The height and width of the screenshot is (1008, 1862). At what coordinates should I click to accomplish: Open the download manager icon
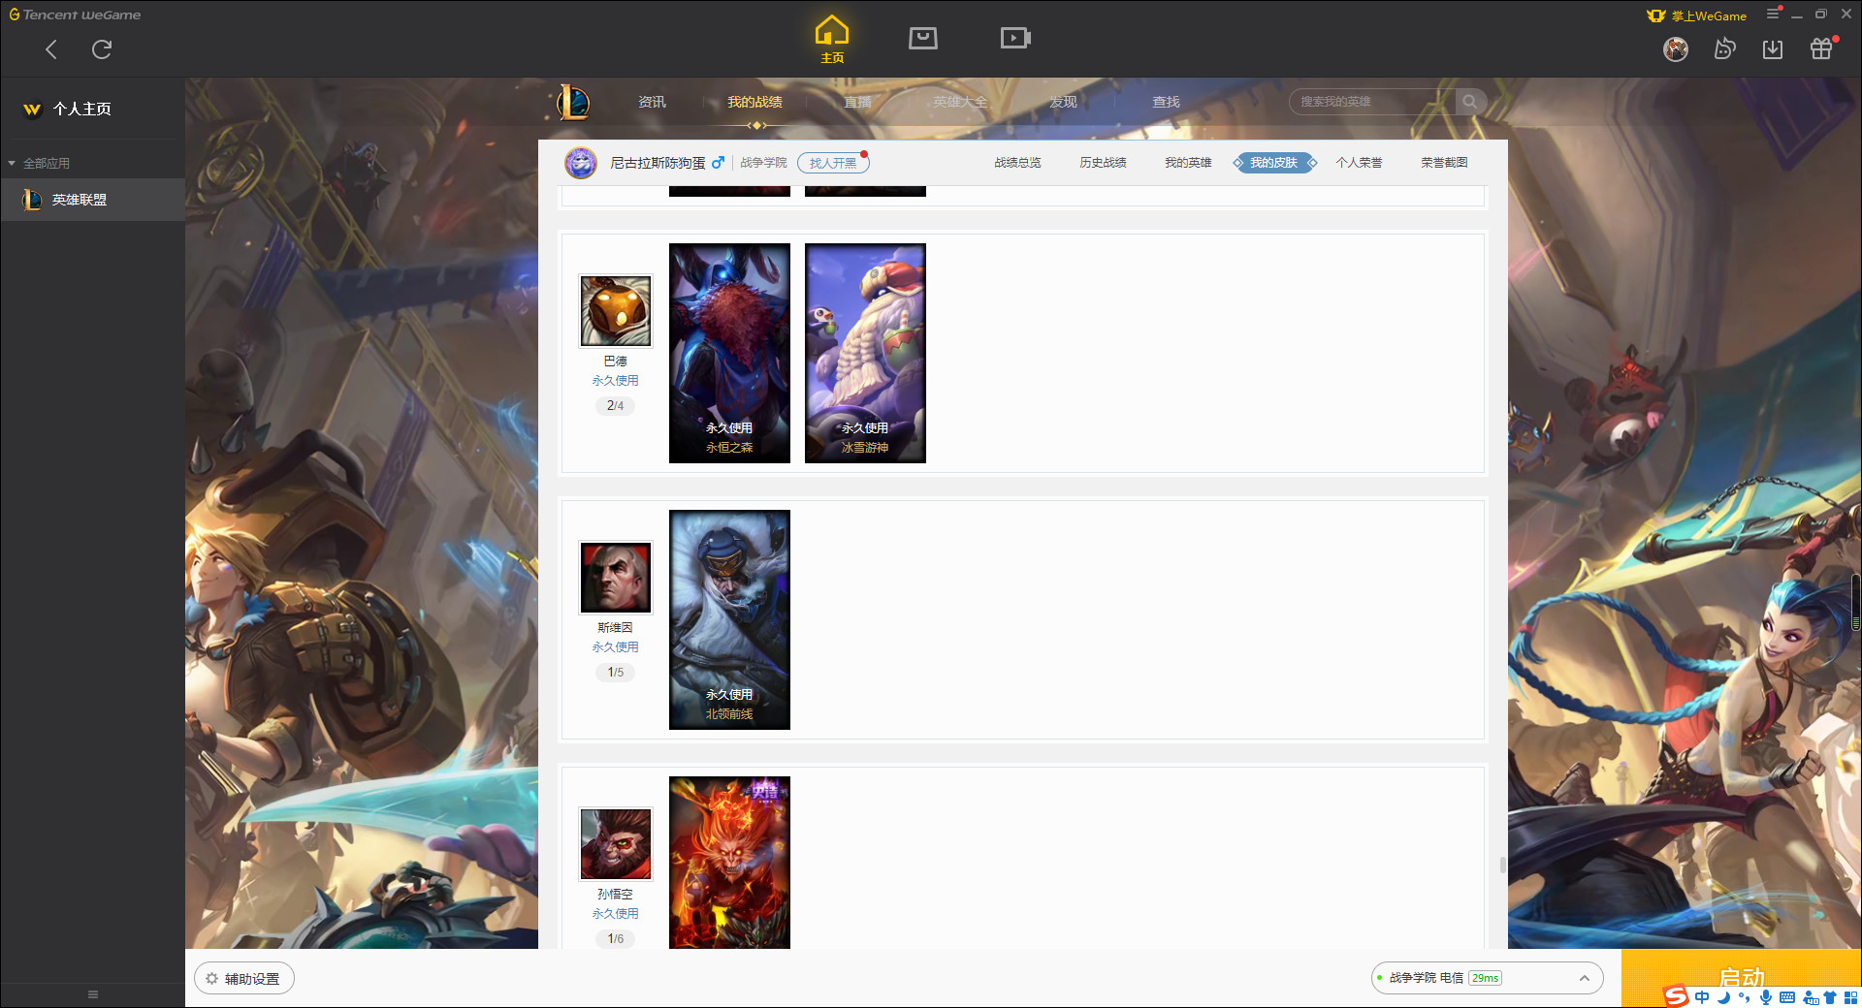coord(1773,48)
